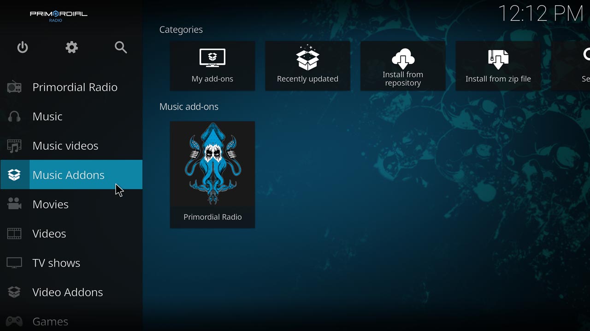Click the 12:12 PM clock
The width and height of the screenshot is (590, 331).
[x=541, y=13]
